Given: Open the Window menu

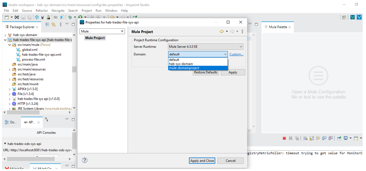Looking at the screenshot, I should tap(111, 11).
